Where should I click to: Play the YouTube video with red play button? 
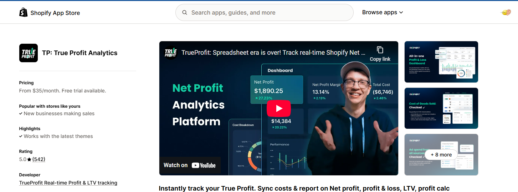279,108
